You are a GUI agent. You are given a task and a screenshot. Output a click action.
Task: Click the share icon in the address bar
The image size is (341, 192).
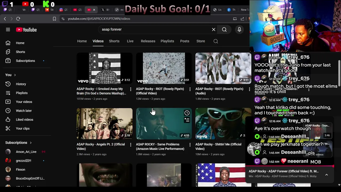pyautogui.click(x=242, y=19)
